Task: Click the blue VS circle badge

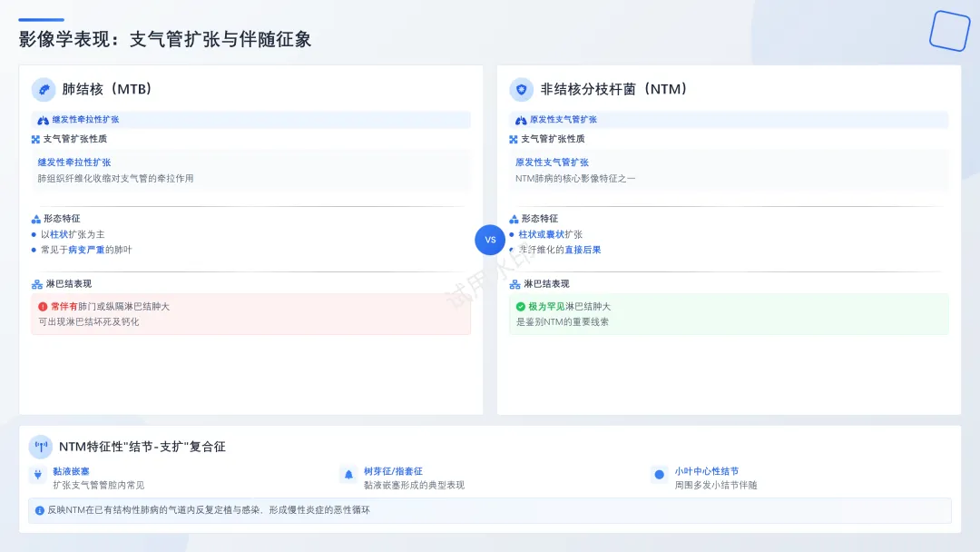Action: coord(490,240)
